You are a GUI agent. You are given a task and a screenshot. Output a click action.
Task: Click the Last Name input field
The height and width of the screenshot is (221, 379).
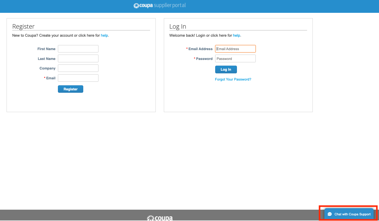(x=78, y=58)
